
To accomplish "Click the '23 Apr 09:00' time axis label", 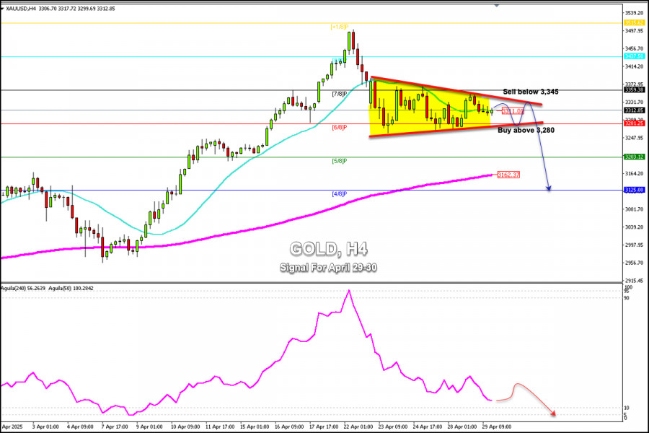I will click(393, 427).
